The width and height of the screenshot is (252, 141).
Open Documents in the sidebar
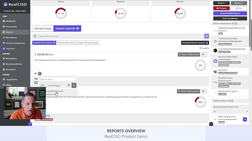[11, 69]
